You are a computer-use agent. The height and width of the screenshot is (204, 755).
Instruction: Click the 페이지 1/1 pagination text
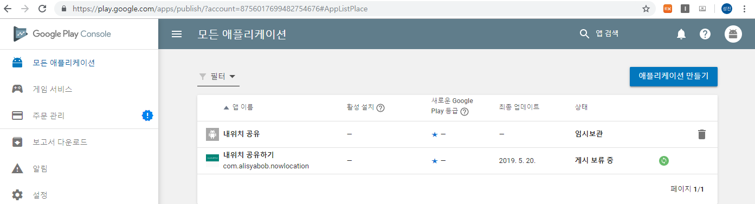pyautogui.click(x=687, y=189)
